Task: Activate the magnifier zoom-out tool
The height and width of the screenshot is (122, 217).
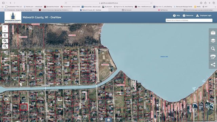Action: click(x=5, y=46)
